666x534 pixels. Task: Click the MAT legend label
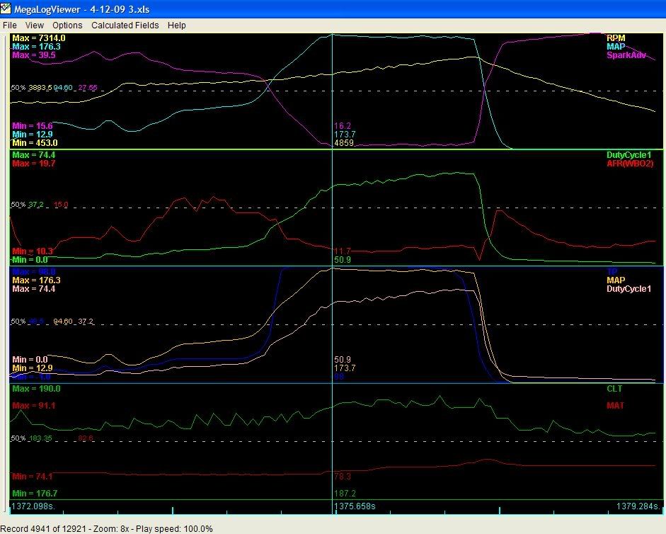tap(615, 406)
